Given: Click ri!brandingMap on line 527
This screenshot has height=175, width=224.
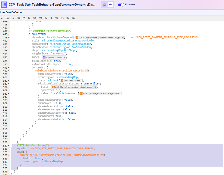Looking at the screenshot, I should [x=52, y=161].
